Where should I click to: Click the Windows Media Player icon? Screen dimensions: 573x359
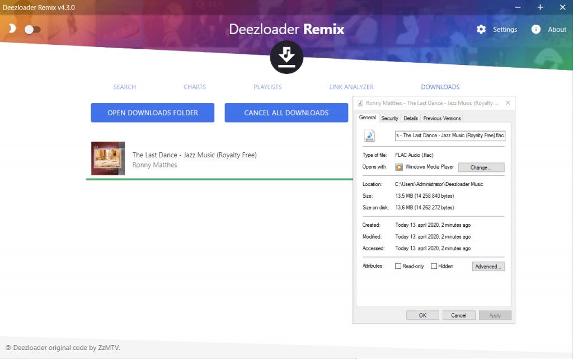tap(398, 167)
